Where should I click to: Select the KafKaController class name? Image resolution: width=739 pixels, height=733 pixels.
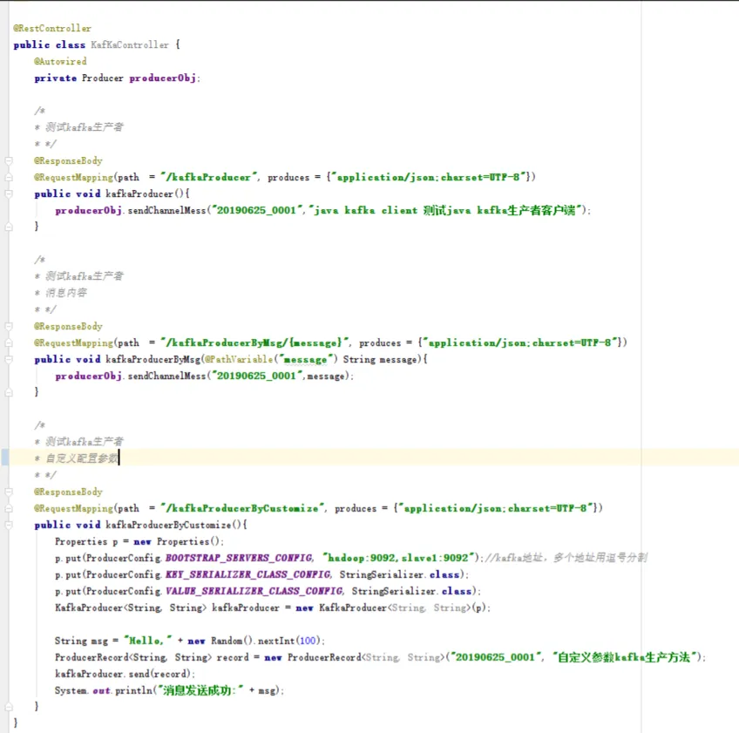tap(130, 44)
